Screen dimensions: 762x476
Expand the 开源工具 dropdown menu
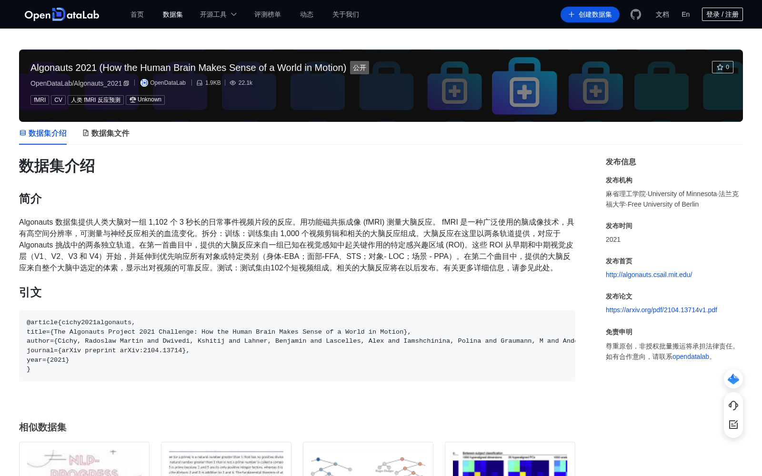pyautogui.click(x=218, y=14)
